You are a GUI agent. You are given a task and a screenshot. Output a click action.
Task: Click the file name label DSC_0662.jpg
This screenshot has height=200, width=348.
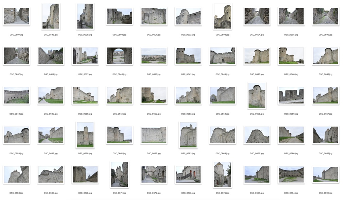(154, 154)
